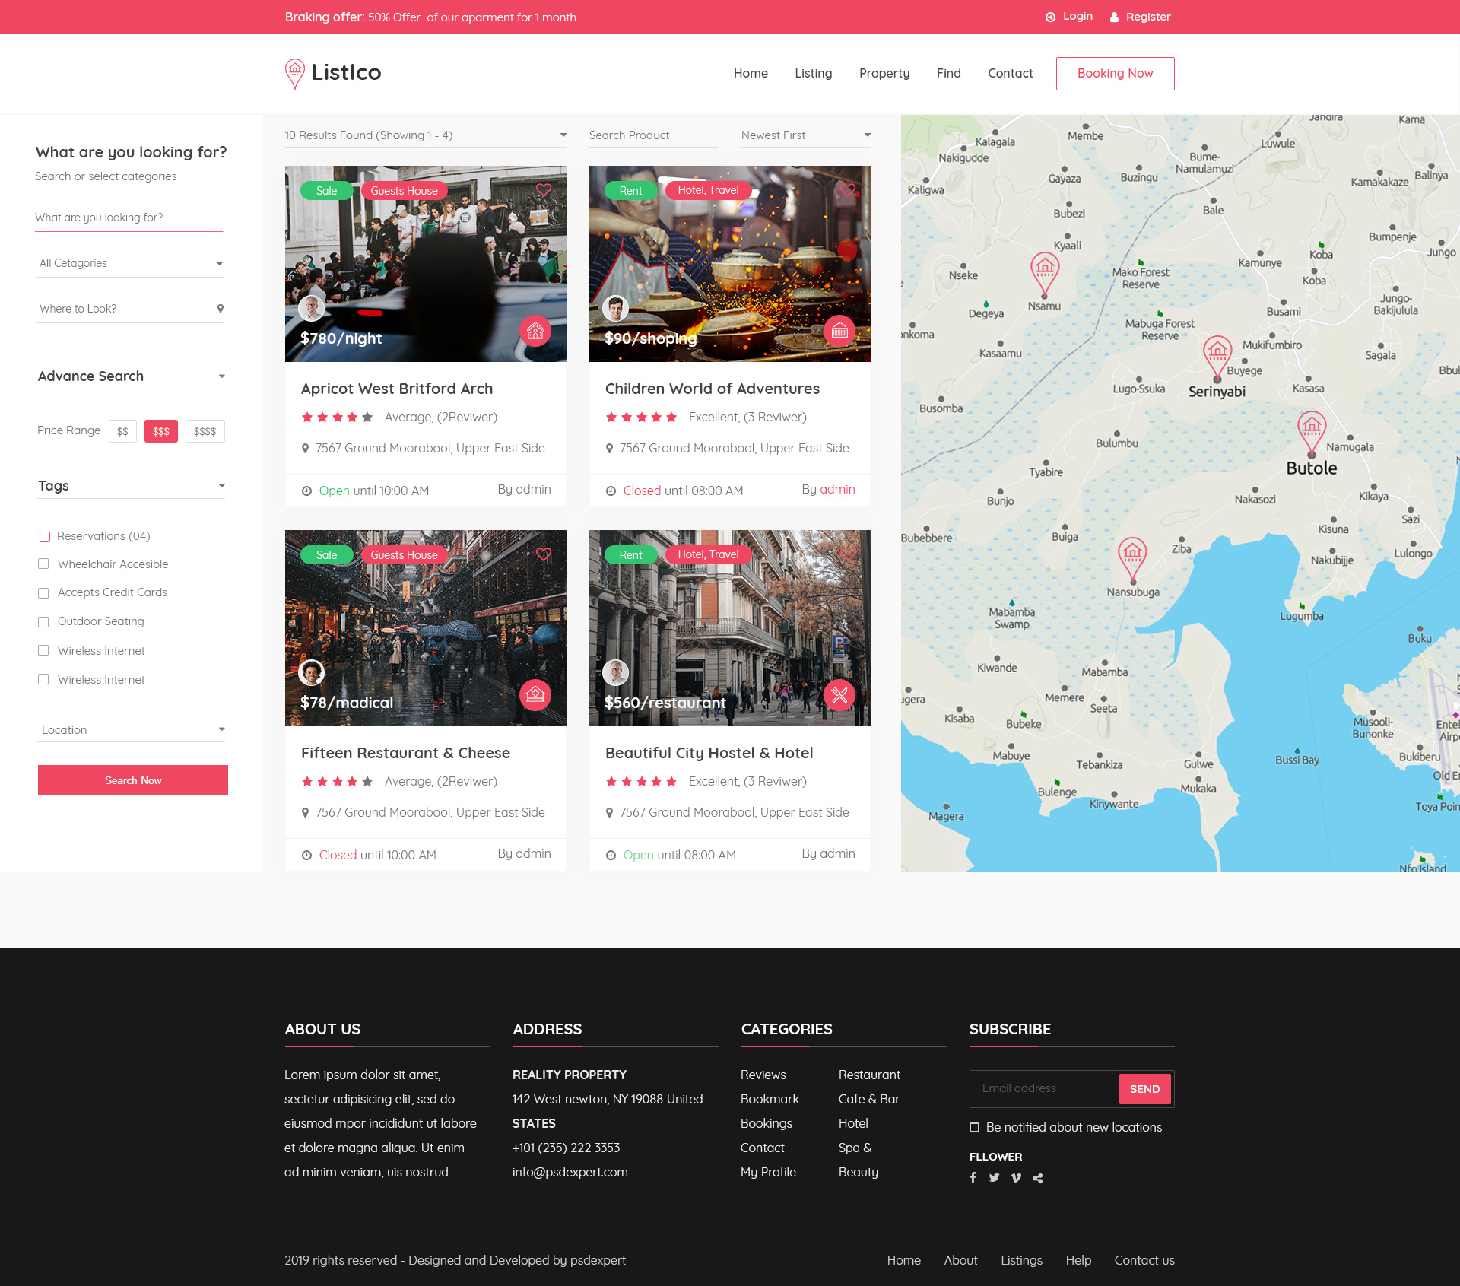Viewport: 1460px width, 1286px height.
Task: Enable Wheelchair Accesible checkbox
Action: (x=43, y=564)
